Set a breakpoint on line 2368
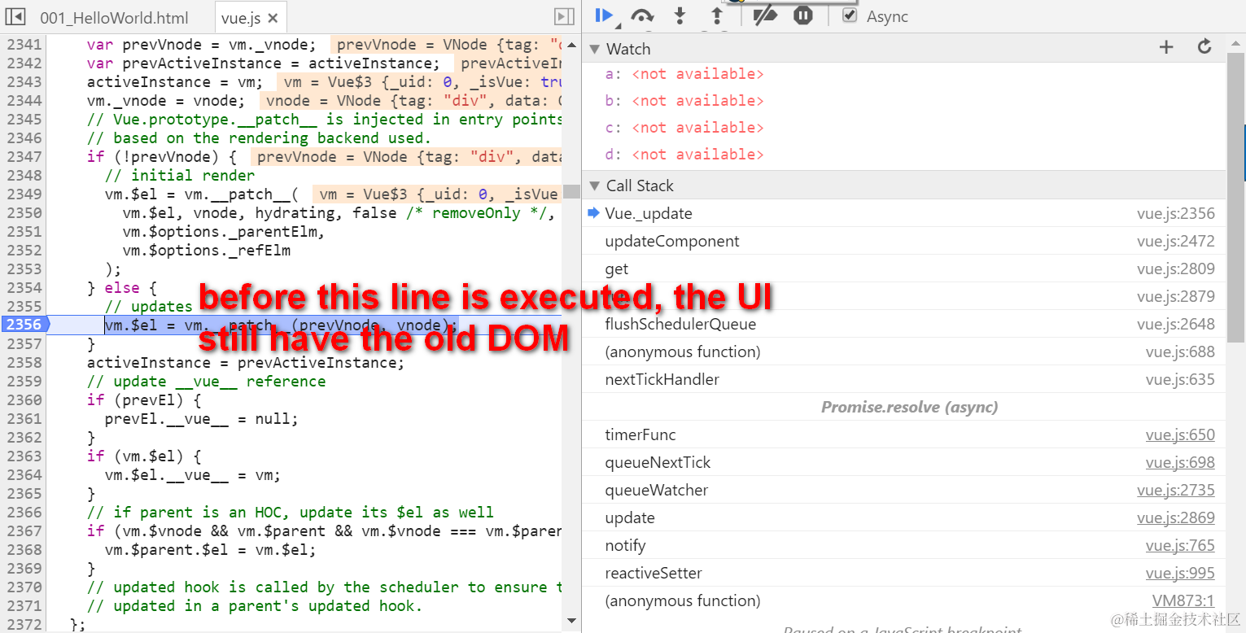The image size is (1246, 633). tap(24, 549)
